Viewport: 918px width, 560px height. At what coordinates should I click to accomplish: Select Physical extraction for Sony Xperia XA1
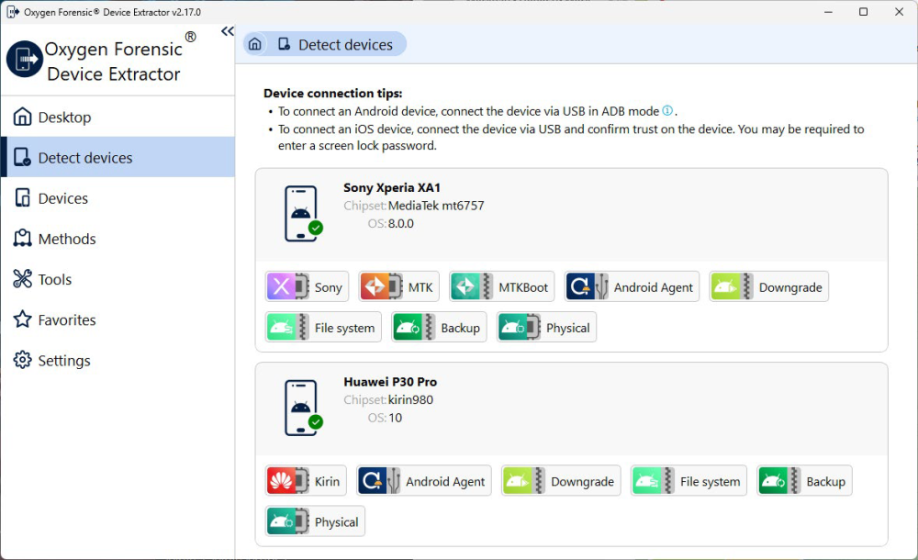(546, 328)
